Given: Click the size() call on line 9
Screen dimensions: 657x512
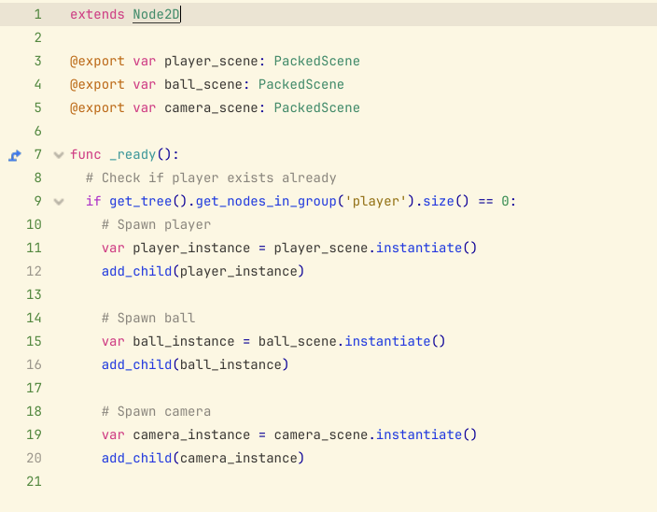Looking at the screenshot, I should tap(446, 202).
